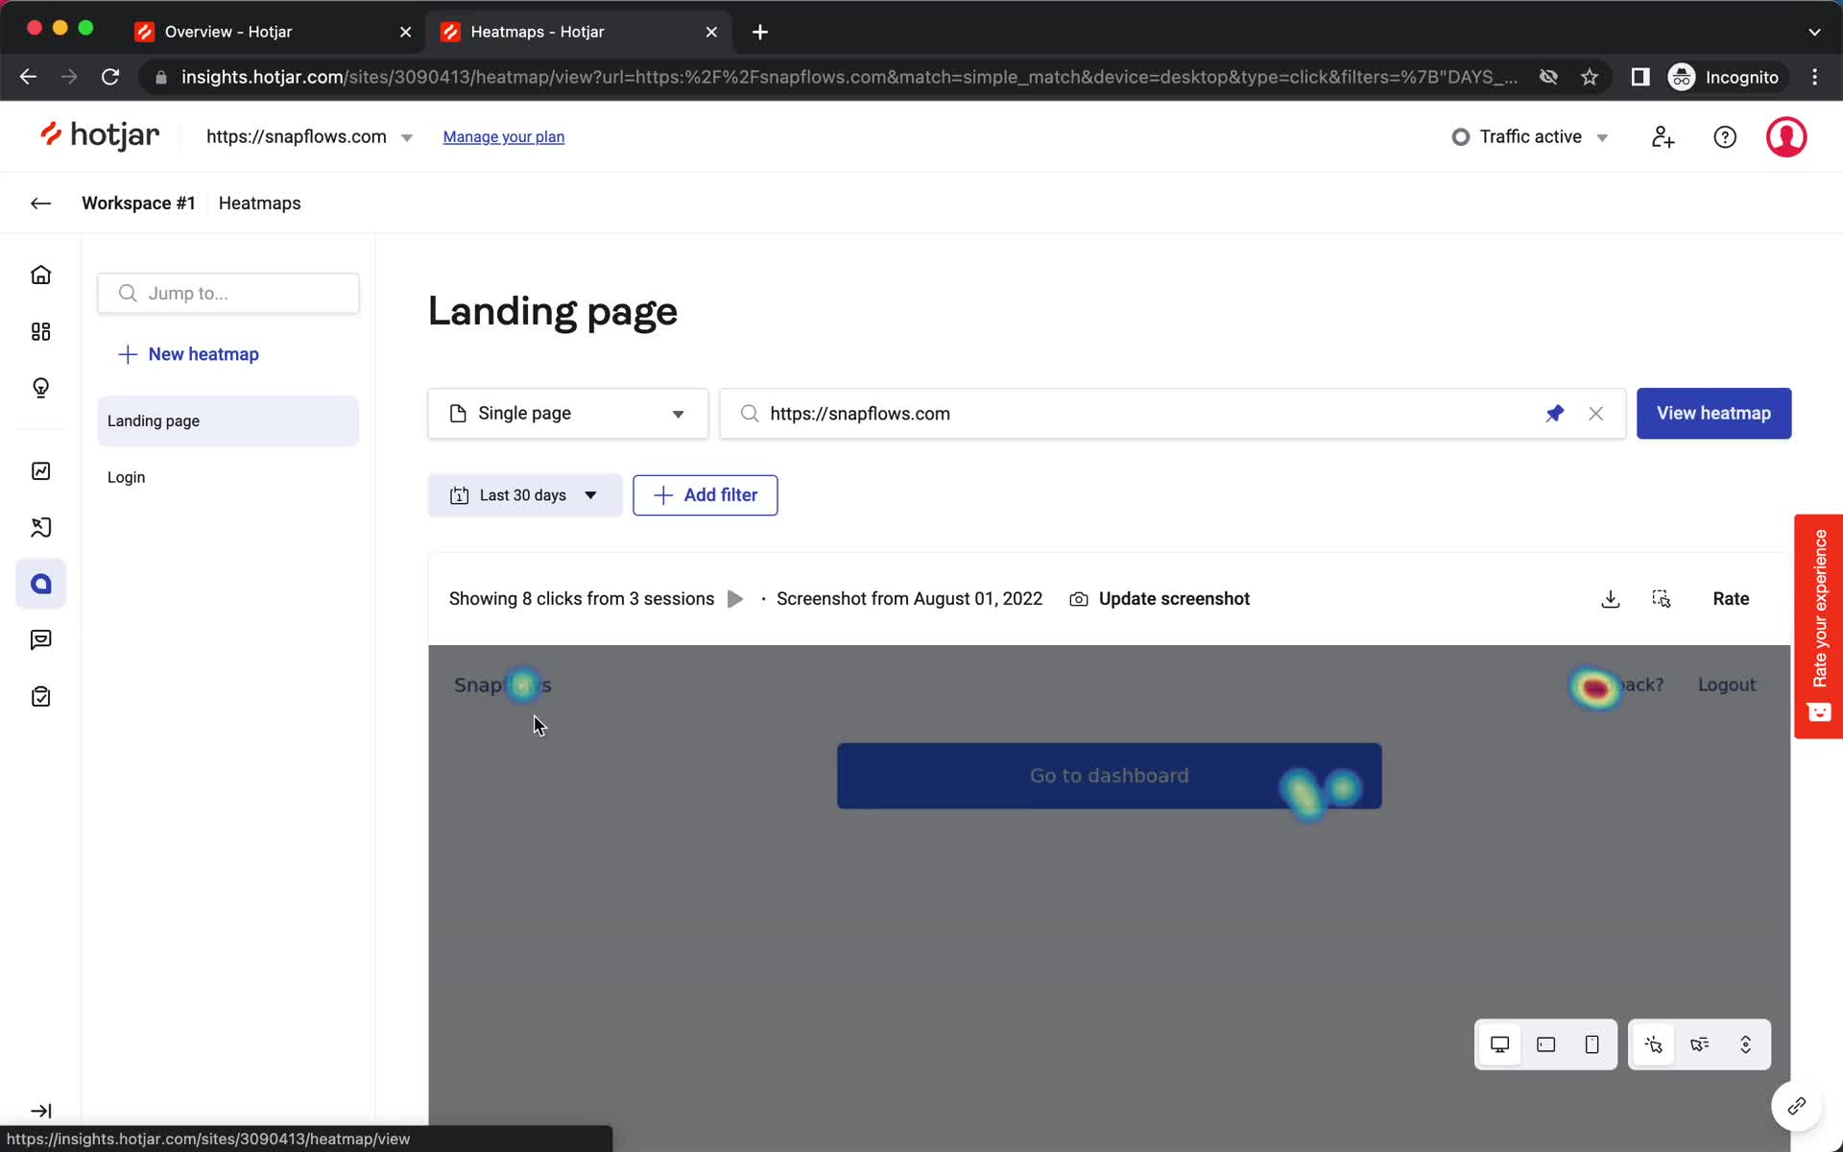The height and width of the screenshot is (1152, 1843).
Task: Toggle the pin URL icon
Action: point(1554,413)
